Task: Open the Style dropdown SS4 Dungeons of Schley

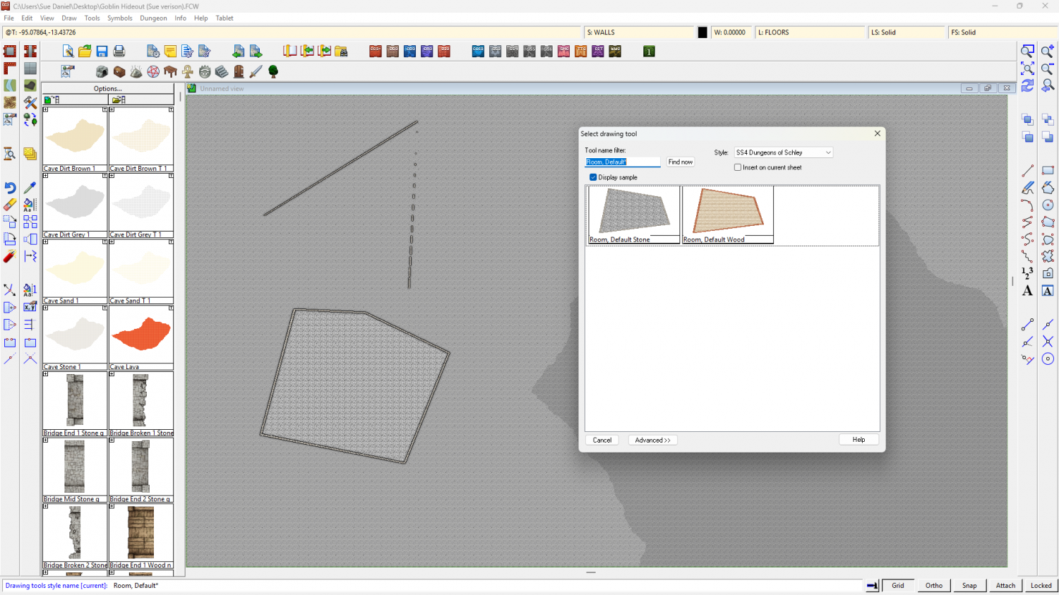Action: point(783,152)
